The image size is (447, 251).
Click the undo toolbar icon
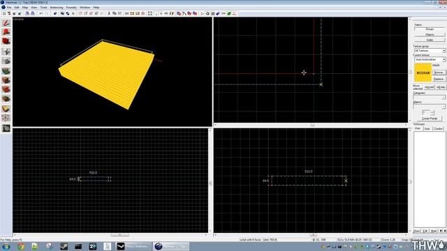41,13
